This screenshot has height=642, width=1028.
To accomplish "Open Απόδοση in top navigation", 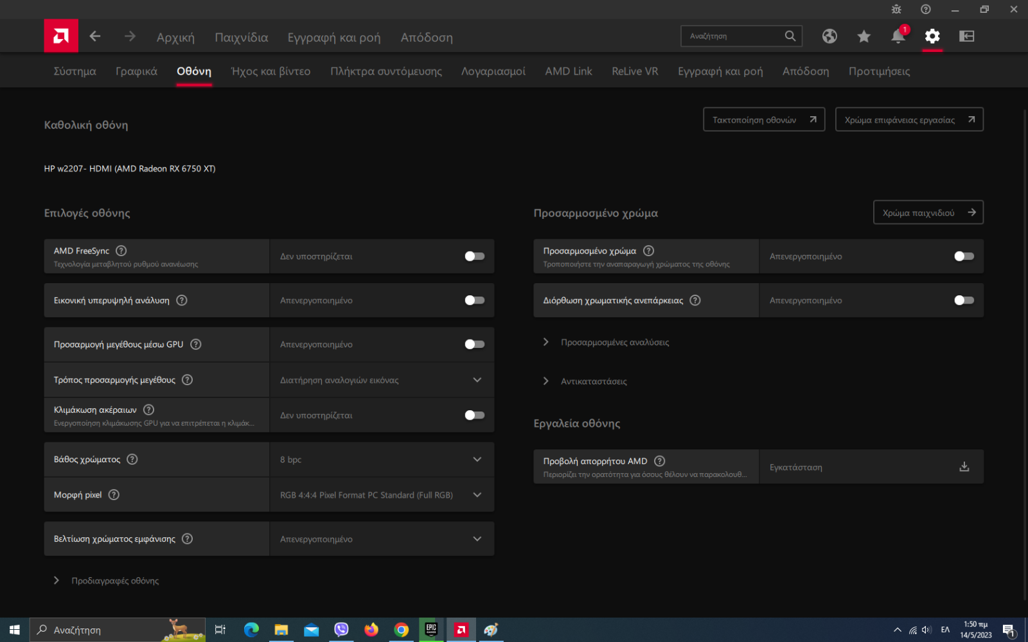I will coord(427,37).
